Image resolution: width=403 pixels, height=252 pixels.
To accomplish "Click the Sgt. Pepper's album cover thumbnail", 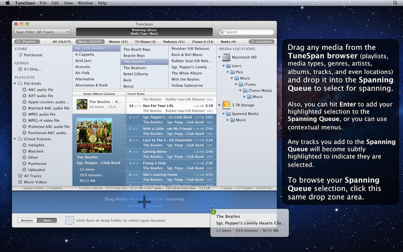I will (94, 135).
